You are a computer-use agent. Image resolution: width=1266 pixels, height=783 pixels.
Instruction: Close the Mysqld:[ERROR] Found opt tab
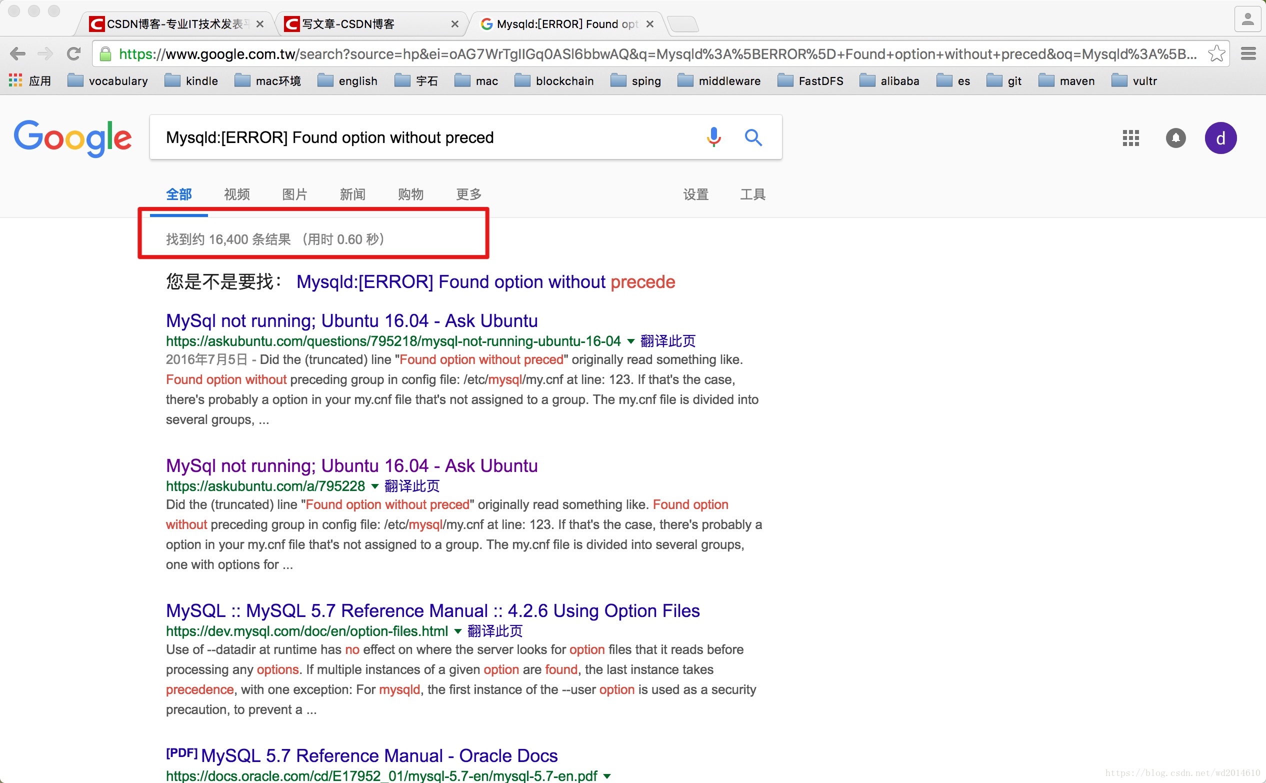[650, 24]
